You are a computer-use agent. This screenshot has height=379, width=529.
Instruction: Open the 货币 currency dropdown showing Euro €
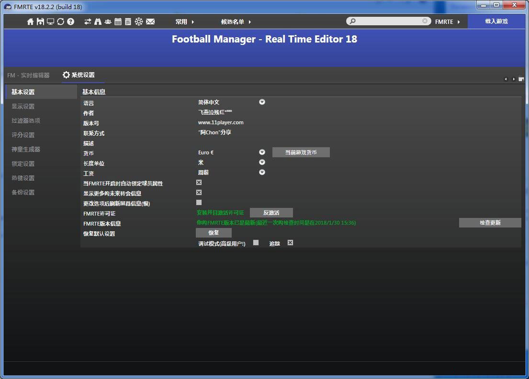262,152
